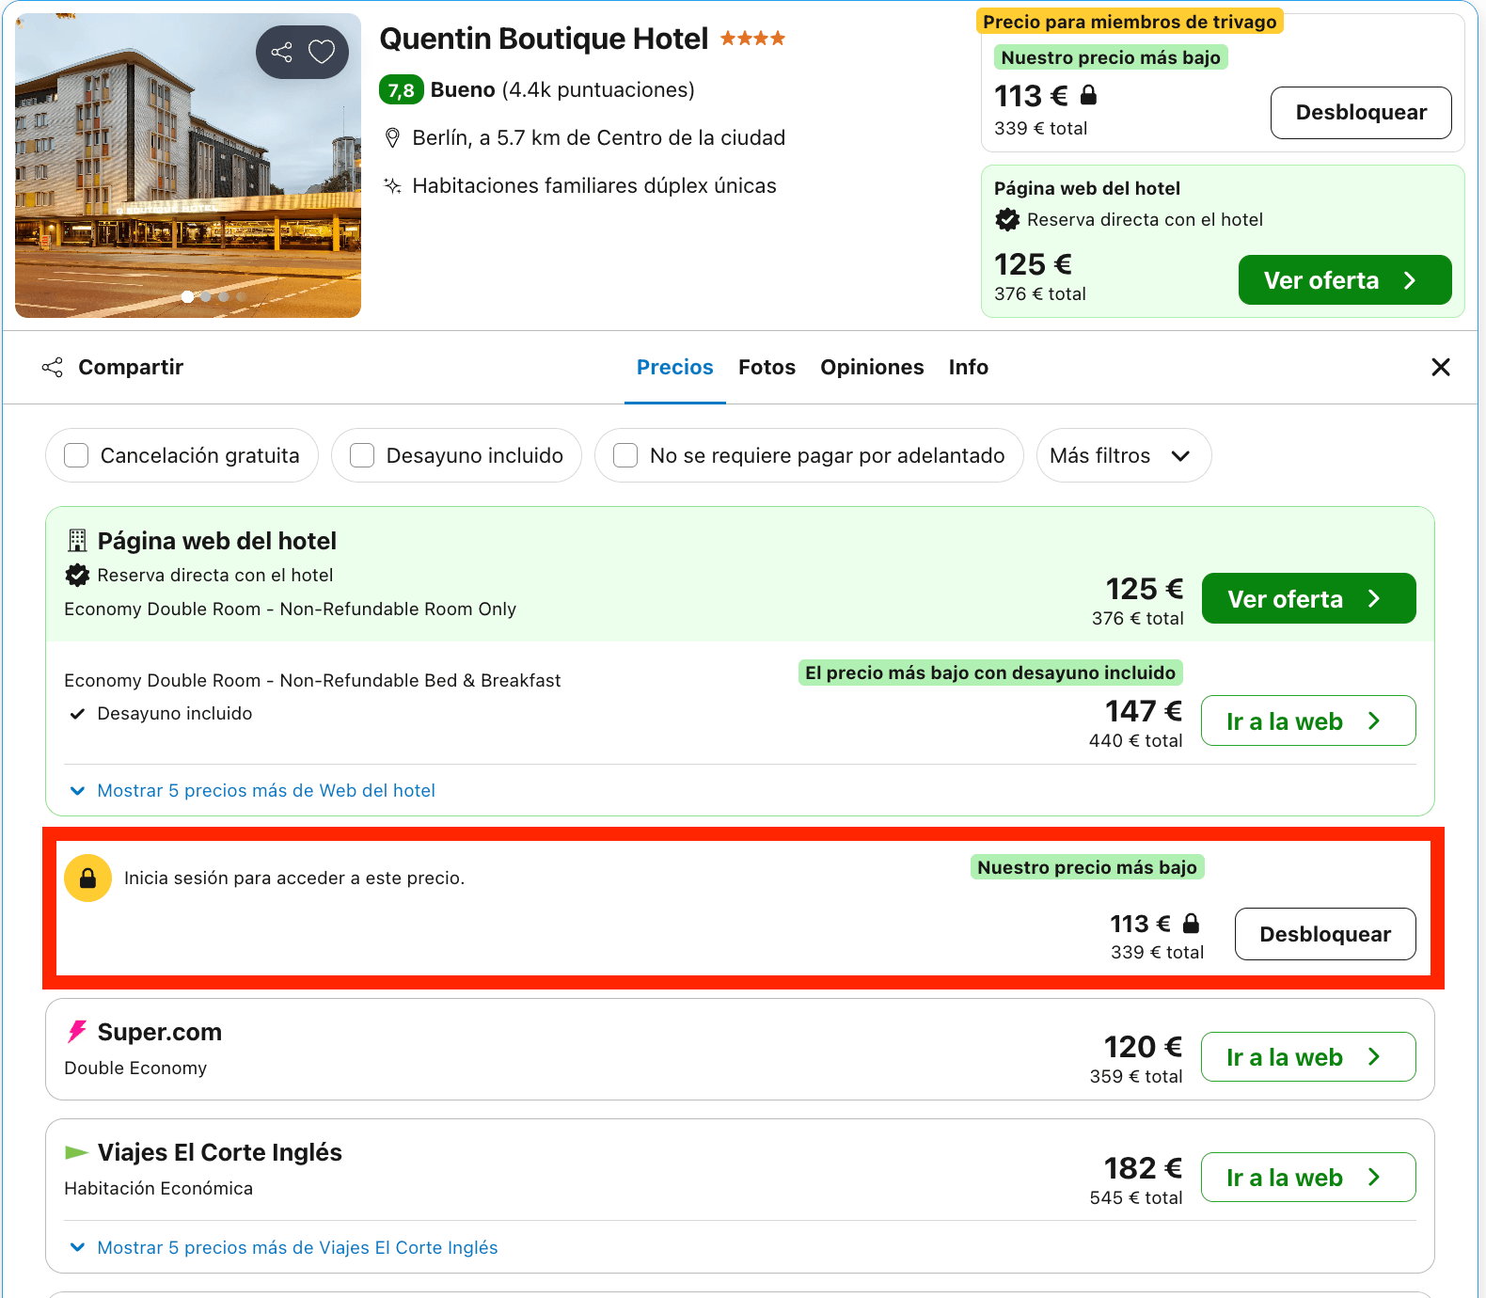Viewport: 1486px width, 1298px height.
Task: Click 'El precio más bajo con desayuno incluido' badge
Action: point(990,673)
